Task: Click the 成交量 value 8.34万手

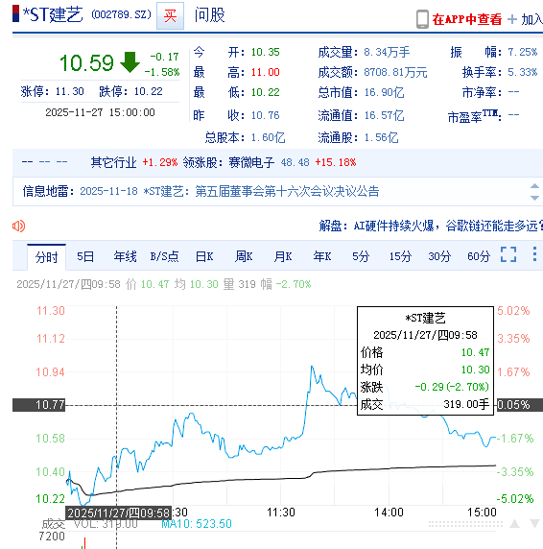Action: click(387, 52)
